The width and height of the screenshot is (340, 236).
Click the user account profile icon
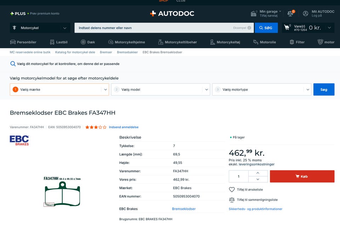coord(306,13)
